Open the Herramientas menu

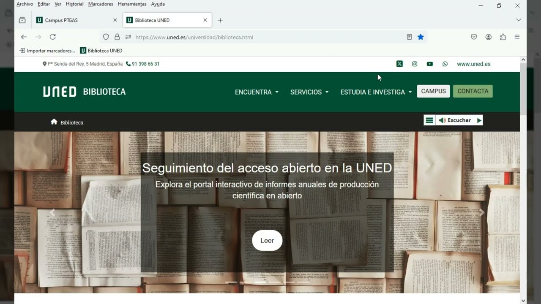pos(132,4)
